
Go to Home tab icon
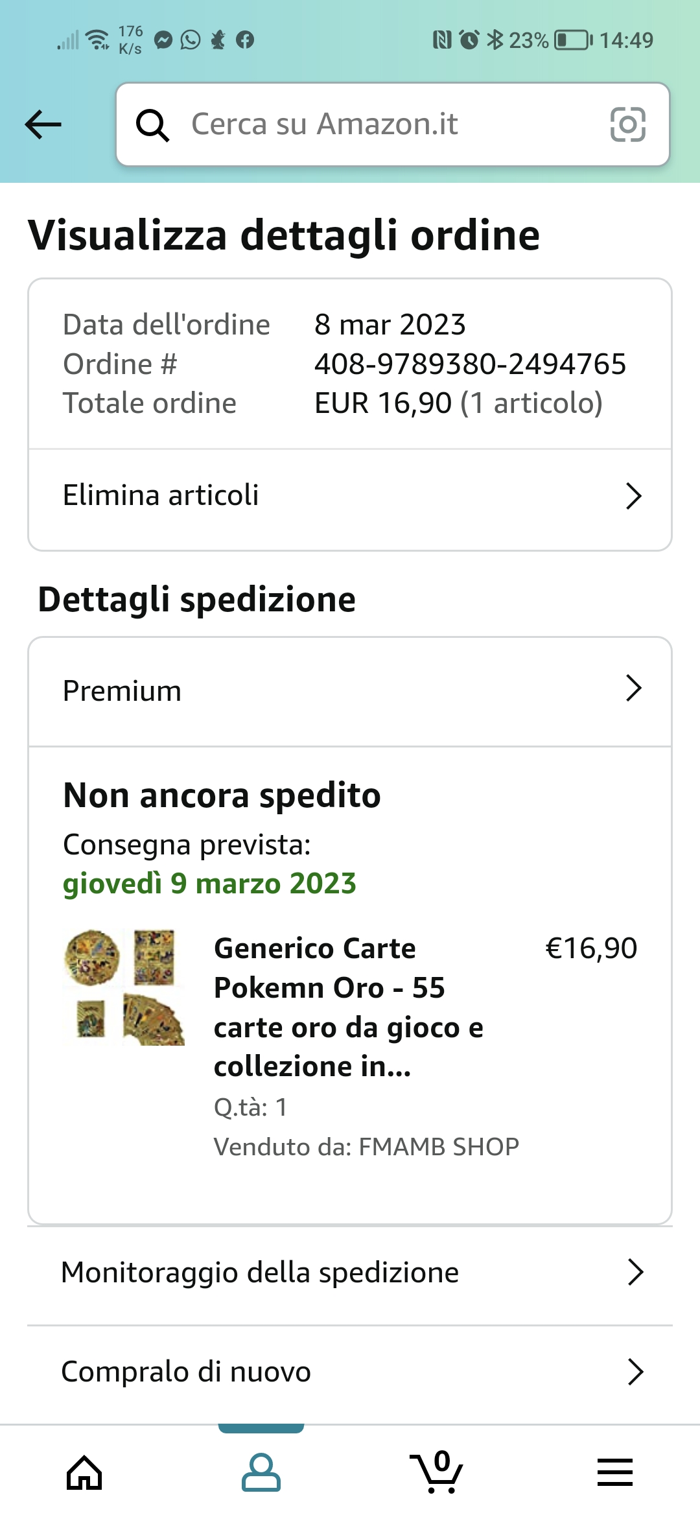click(84, 1473)
